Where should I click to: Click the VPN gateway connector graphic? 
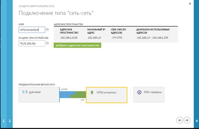pyautogui.click(x=73, y=94)
